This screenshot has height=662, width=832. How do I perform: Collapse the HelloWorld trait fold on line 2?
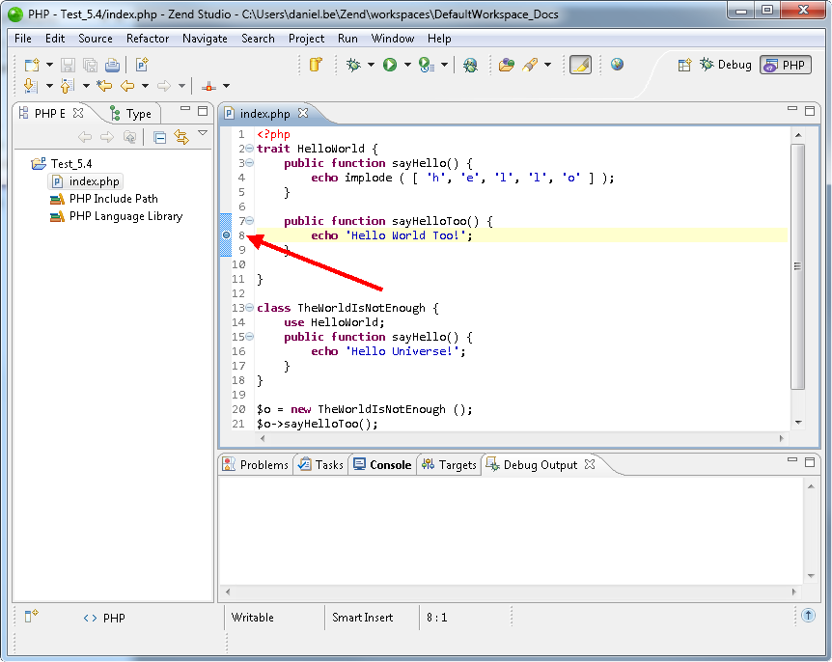[x=250, y=149]
